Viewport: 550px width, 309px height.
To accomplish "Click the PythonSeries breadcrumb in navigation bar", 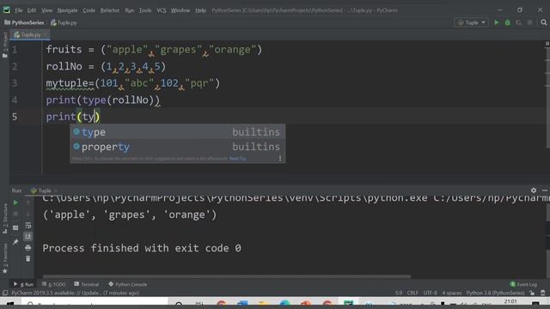I will coord(24,23).
